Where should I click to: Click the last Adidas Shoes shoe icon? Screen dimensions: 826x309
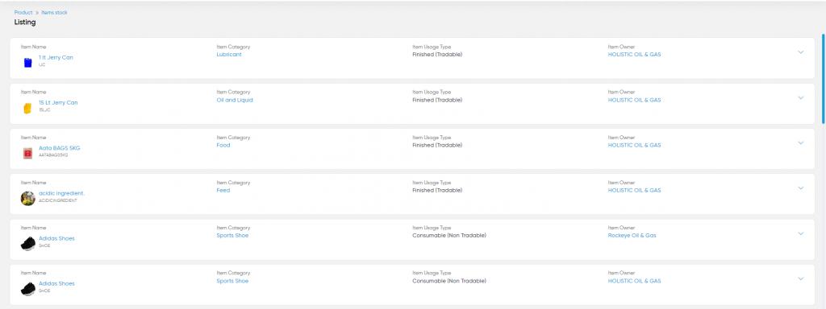28,289
